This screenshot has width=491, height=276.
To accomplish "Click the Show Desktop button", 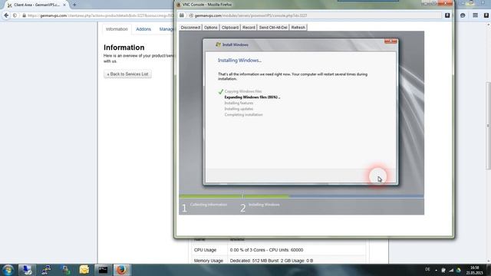I will (x=489, y=270).
